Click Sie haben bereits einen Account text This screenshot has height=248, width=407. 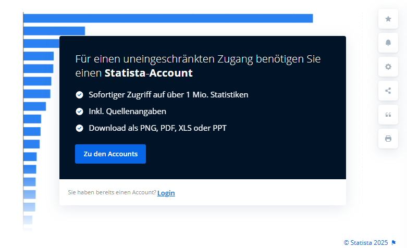tap(112, 193)
